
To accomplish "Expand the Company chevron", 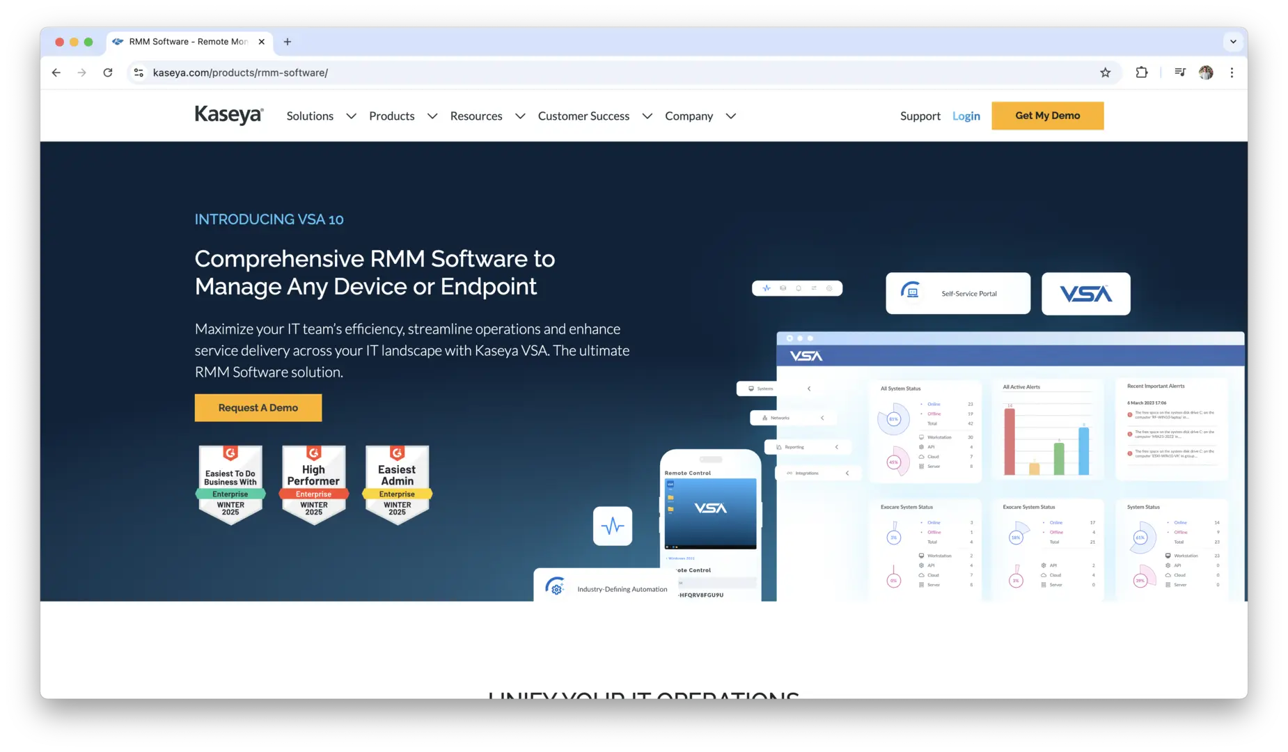I will pos(731,116).
